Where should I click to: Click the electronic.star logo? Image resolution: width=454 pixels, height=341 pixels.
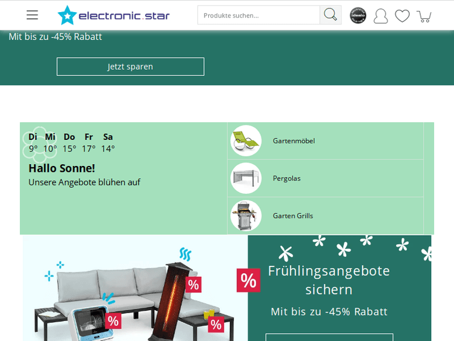click(x=113, y=15)
